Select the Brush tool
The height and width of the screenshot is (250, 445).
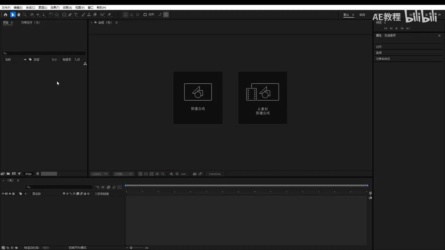[x=83, y=15]
